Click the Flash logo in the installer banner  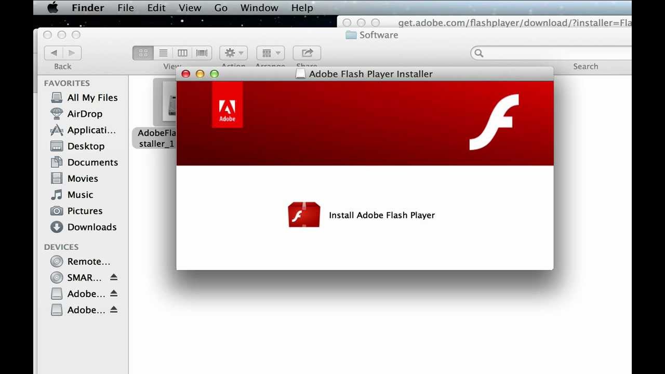494,123
